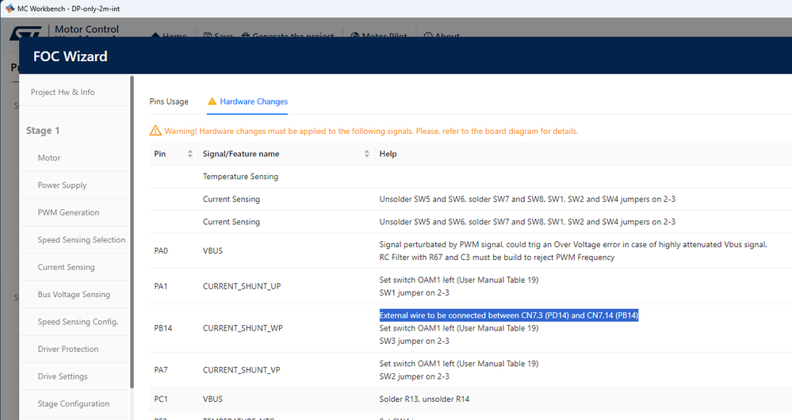Screen dimensions: 792x420
Task: Click VBUS signal in the PC1 row
Action: point(212,399)
